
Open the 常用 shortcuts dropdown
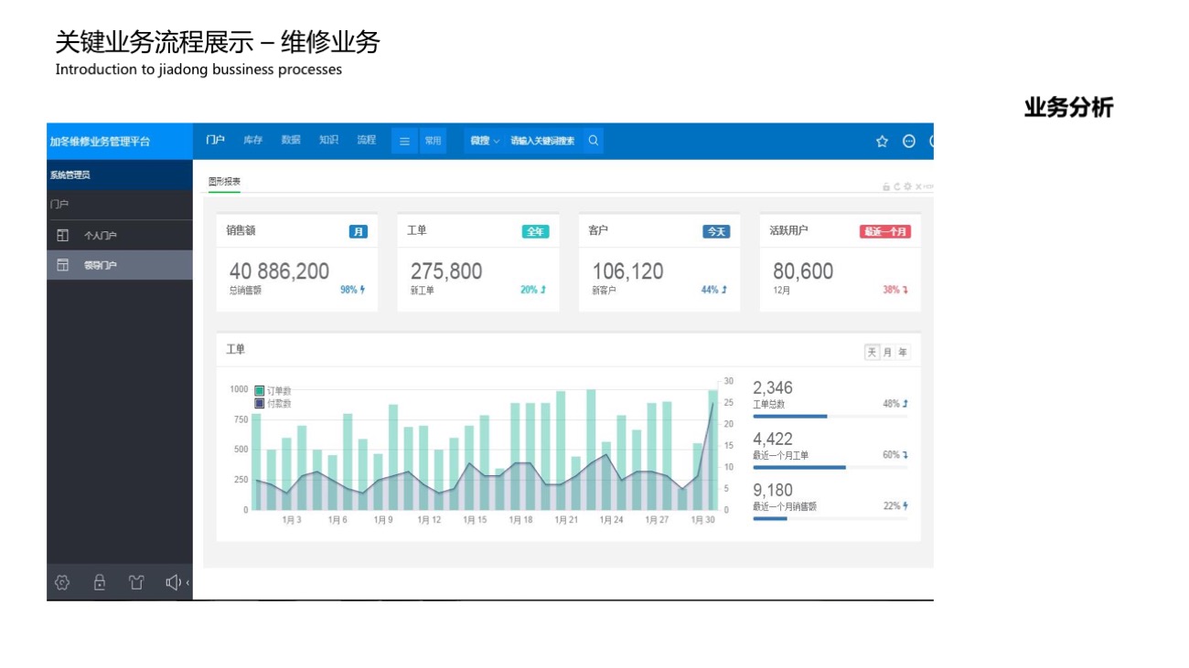[x=433, y=141]
